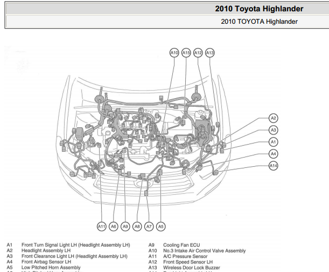This screenshot has width=329, height=272.
Task: Click the A11 callout circle below the diagram
Action: click(102, 227)
